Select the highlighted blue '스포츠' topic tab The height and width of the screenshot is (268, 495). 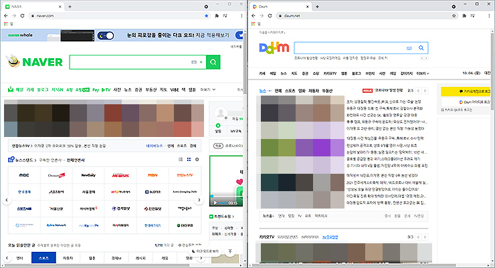click(x=43, y=258)
